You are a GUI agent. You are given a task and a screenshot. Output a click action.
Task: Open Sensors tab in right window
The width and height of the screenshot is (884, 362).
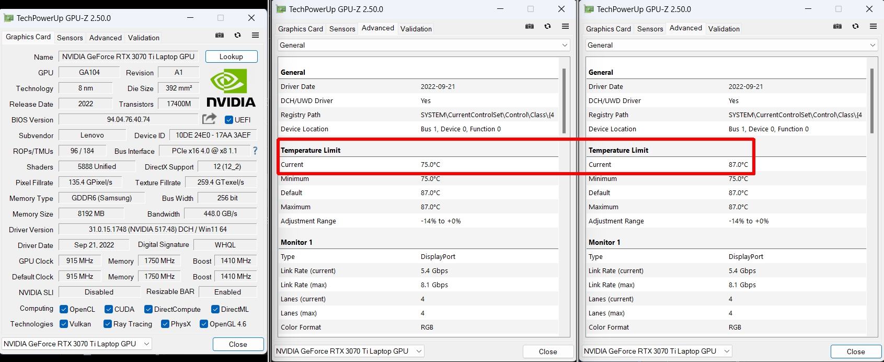650,29
